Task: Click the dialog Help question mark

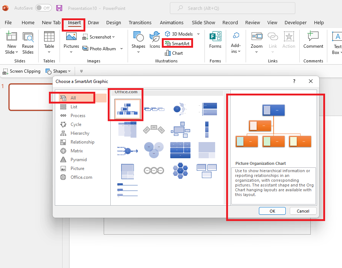Action: click(x=294, y=81)
